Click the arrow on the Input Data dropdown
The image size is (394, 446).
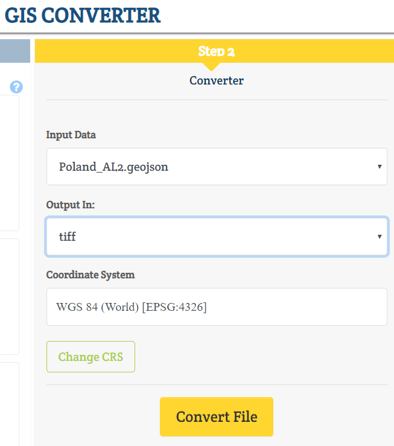click(380, 167)
